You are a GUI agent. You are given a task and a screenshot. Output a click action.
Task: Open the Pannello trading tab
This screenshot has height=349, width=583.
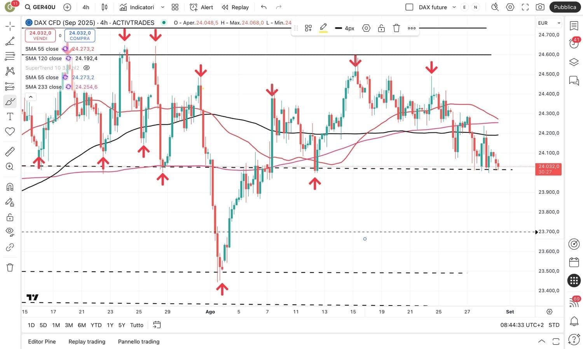(139, 342)
